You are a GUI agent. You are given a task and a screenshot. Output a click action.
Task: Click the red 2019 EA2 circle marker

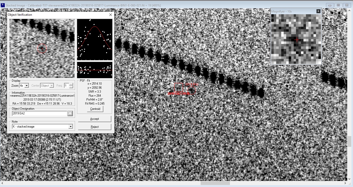[191, 90]
